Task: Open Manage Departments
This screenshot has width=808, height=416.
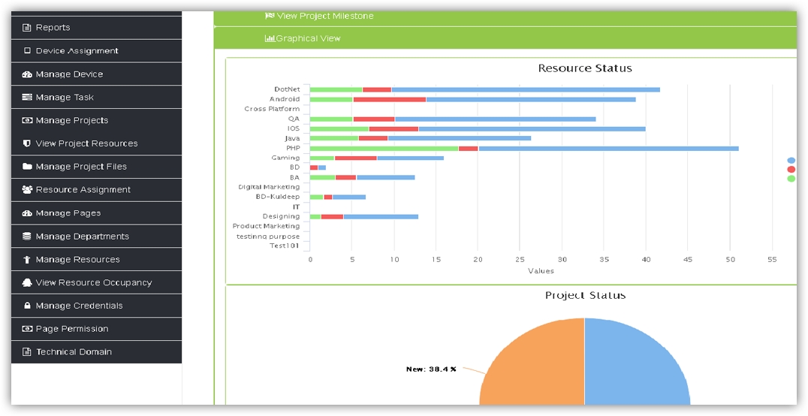Action: (x=96, y=236)
